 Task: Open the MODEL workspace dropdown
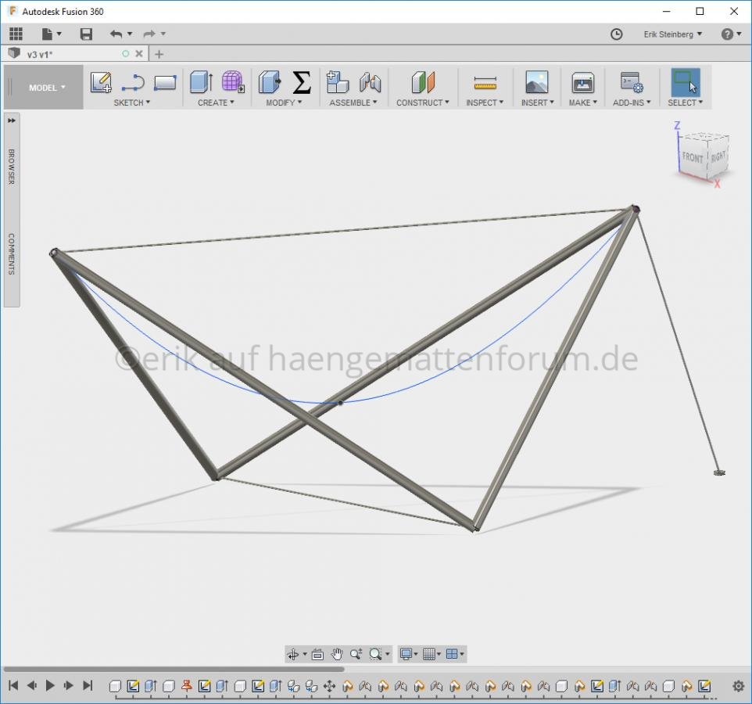click(47, 88)
